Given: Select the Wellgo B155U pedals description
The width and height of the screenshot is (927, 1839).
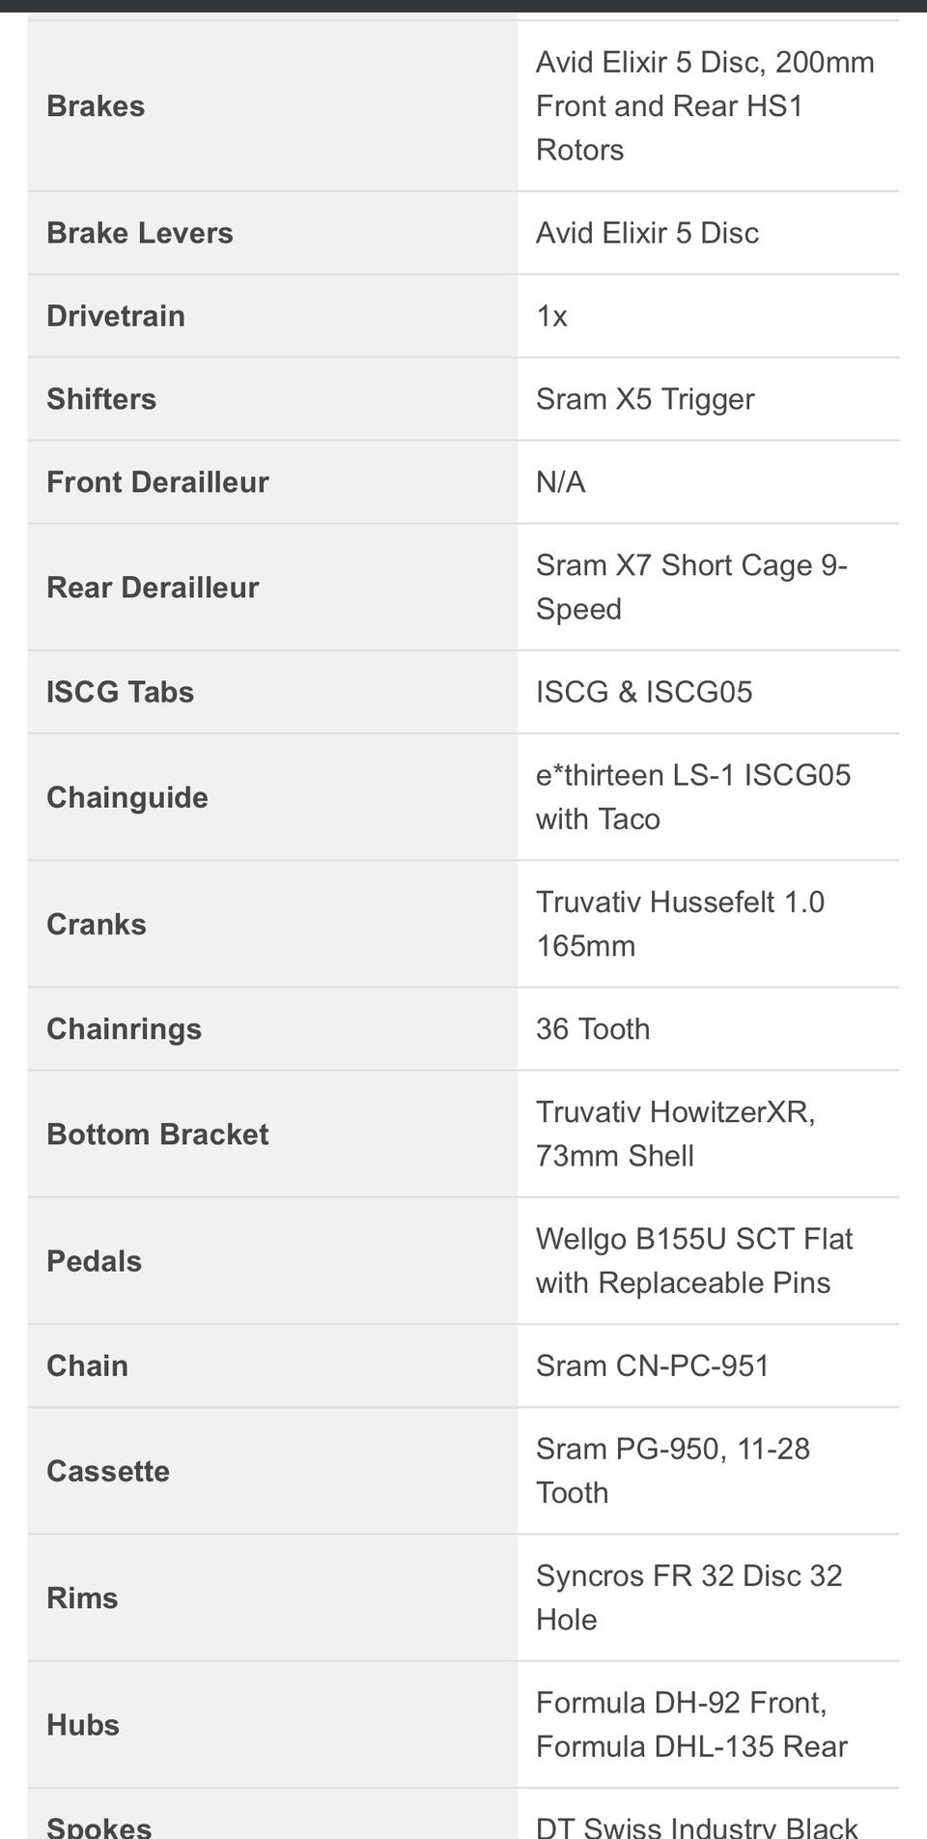Looking at the screenshot, I should tap(694, 1261).
